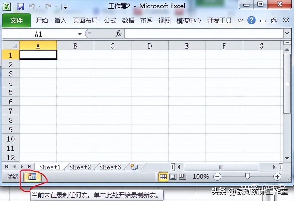Click the vertical scrollbar up arrow
Viewport: 294px width, 201px height.
[x=287, y=49]
